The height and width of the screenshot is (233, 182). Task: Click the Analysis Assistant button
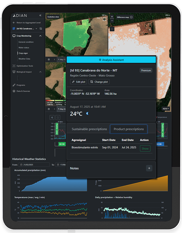[x=111, y=60]
